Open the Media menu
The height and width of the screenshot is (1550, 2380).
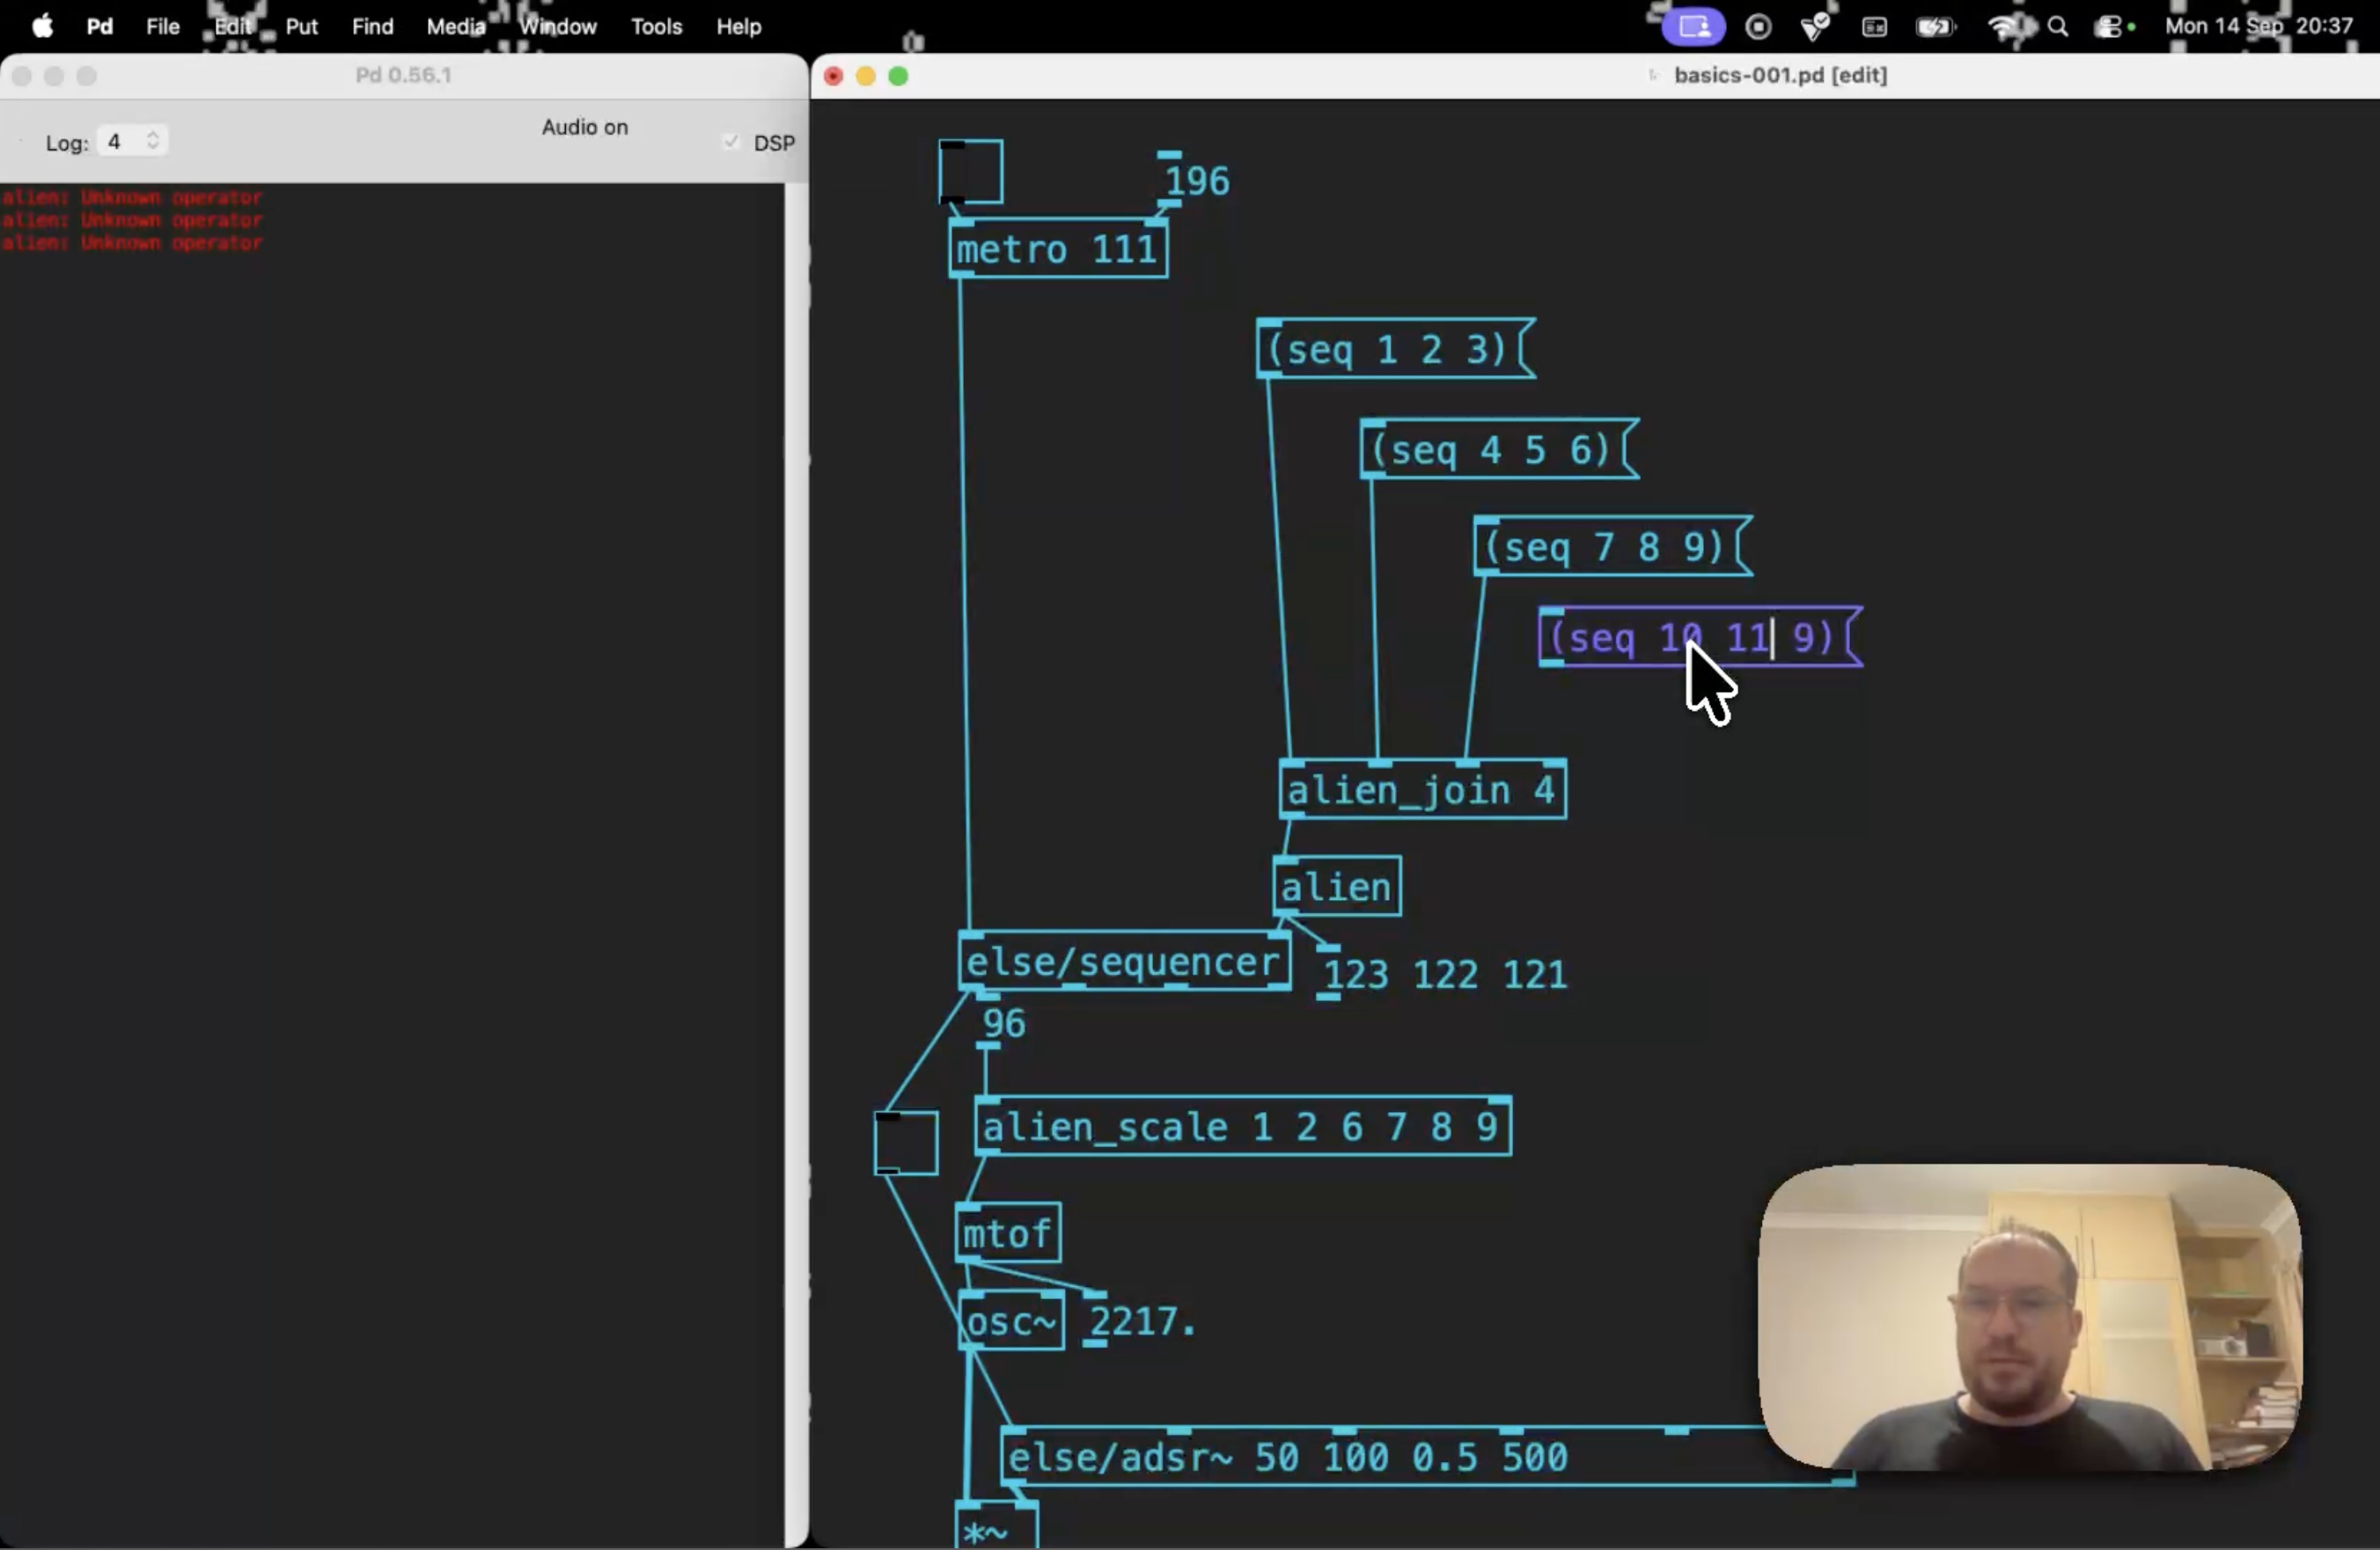[x=456, y=27]
